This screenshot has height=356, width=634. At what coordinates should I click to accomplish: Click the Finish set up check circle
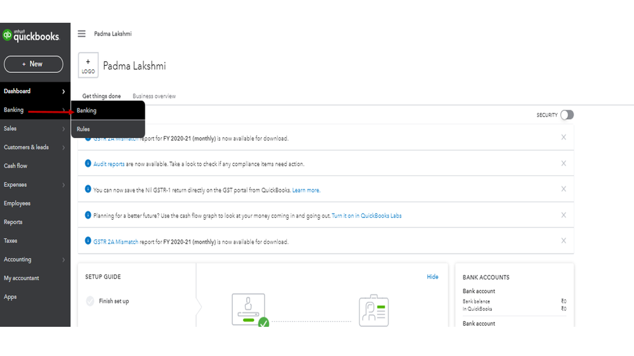tap(90, 301)
